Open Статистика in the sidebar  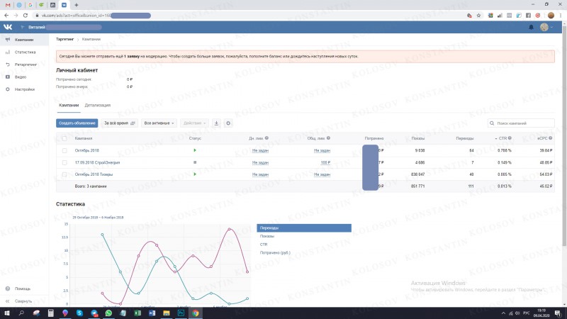point(24,52)
